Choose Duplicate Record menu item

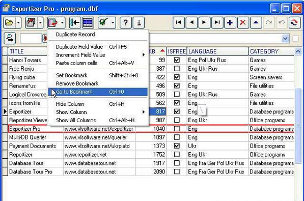(98, 35)
